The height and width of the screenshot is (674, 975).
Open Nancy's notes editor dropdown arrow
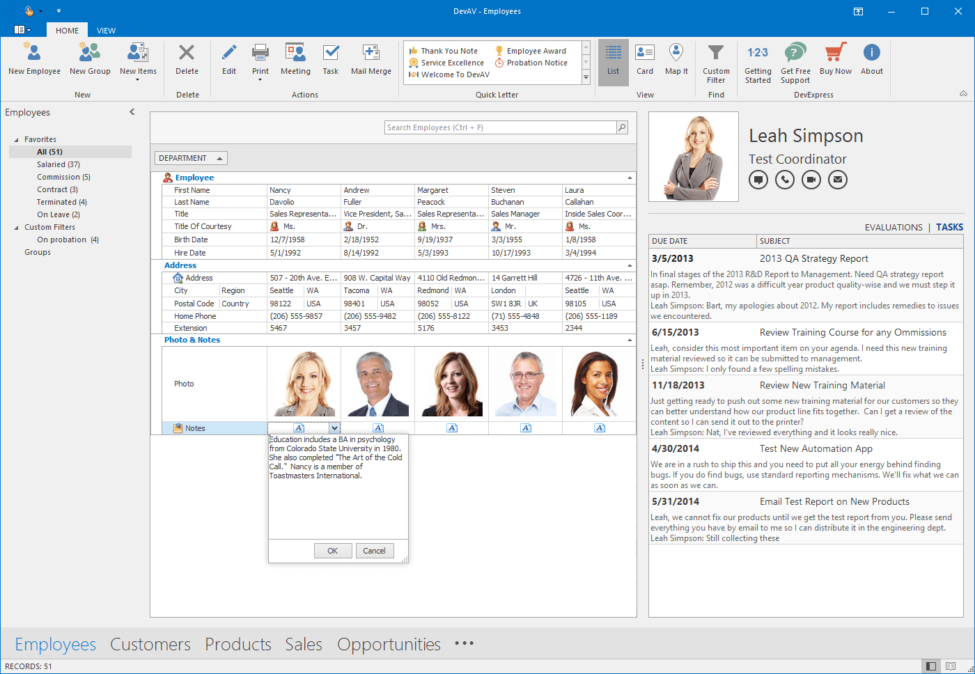(x=334, y=428)
